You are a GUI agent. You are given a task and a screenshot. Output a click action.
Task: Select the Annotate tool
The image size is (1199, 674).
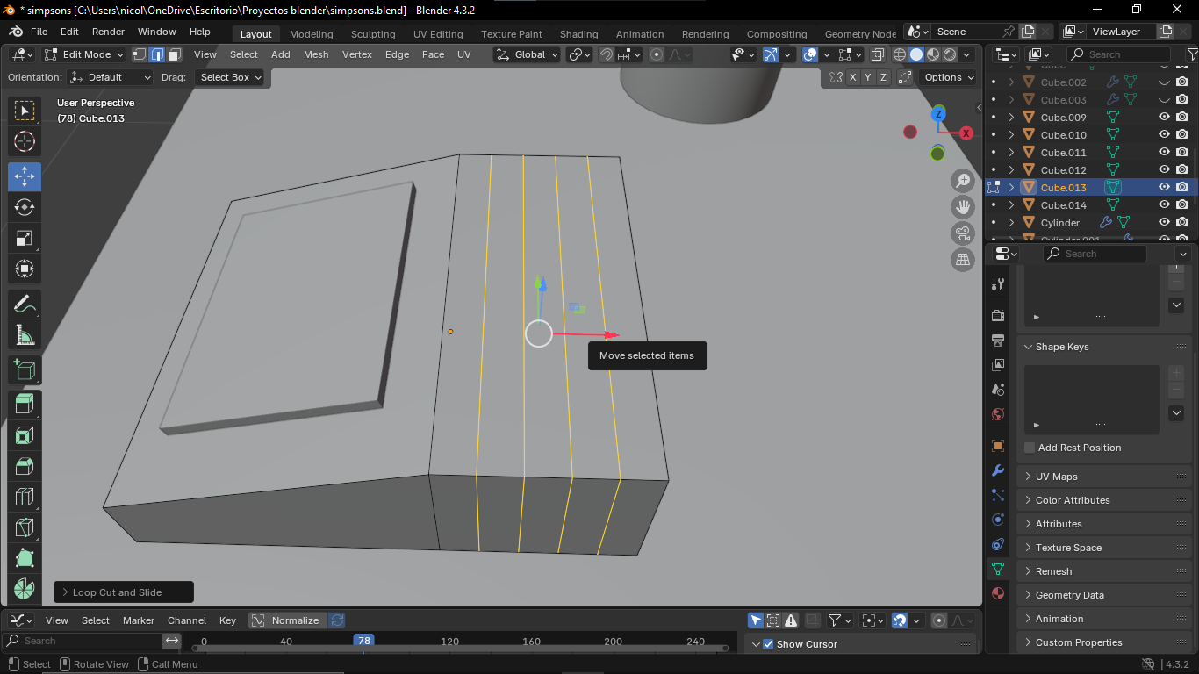25,305
